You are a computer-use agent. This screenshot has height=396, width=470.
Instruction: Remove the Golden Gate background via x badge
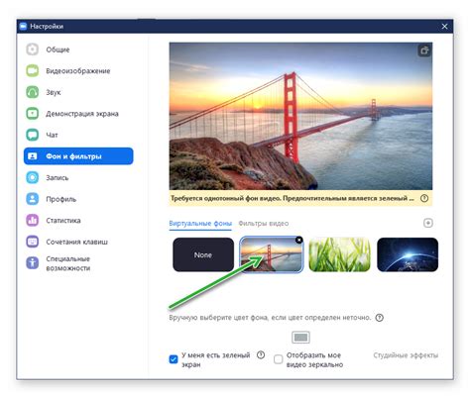299,240
